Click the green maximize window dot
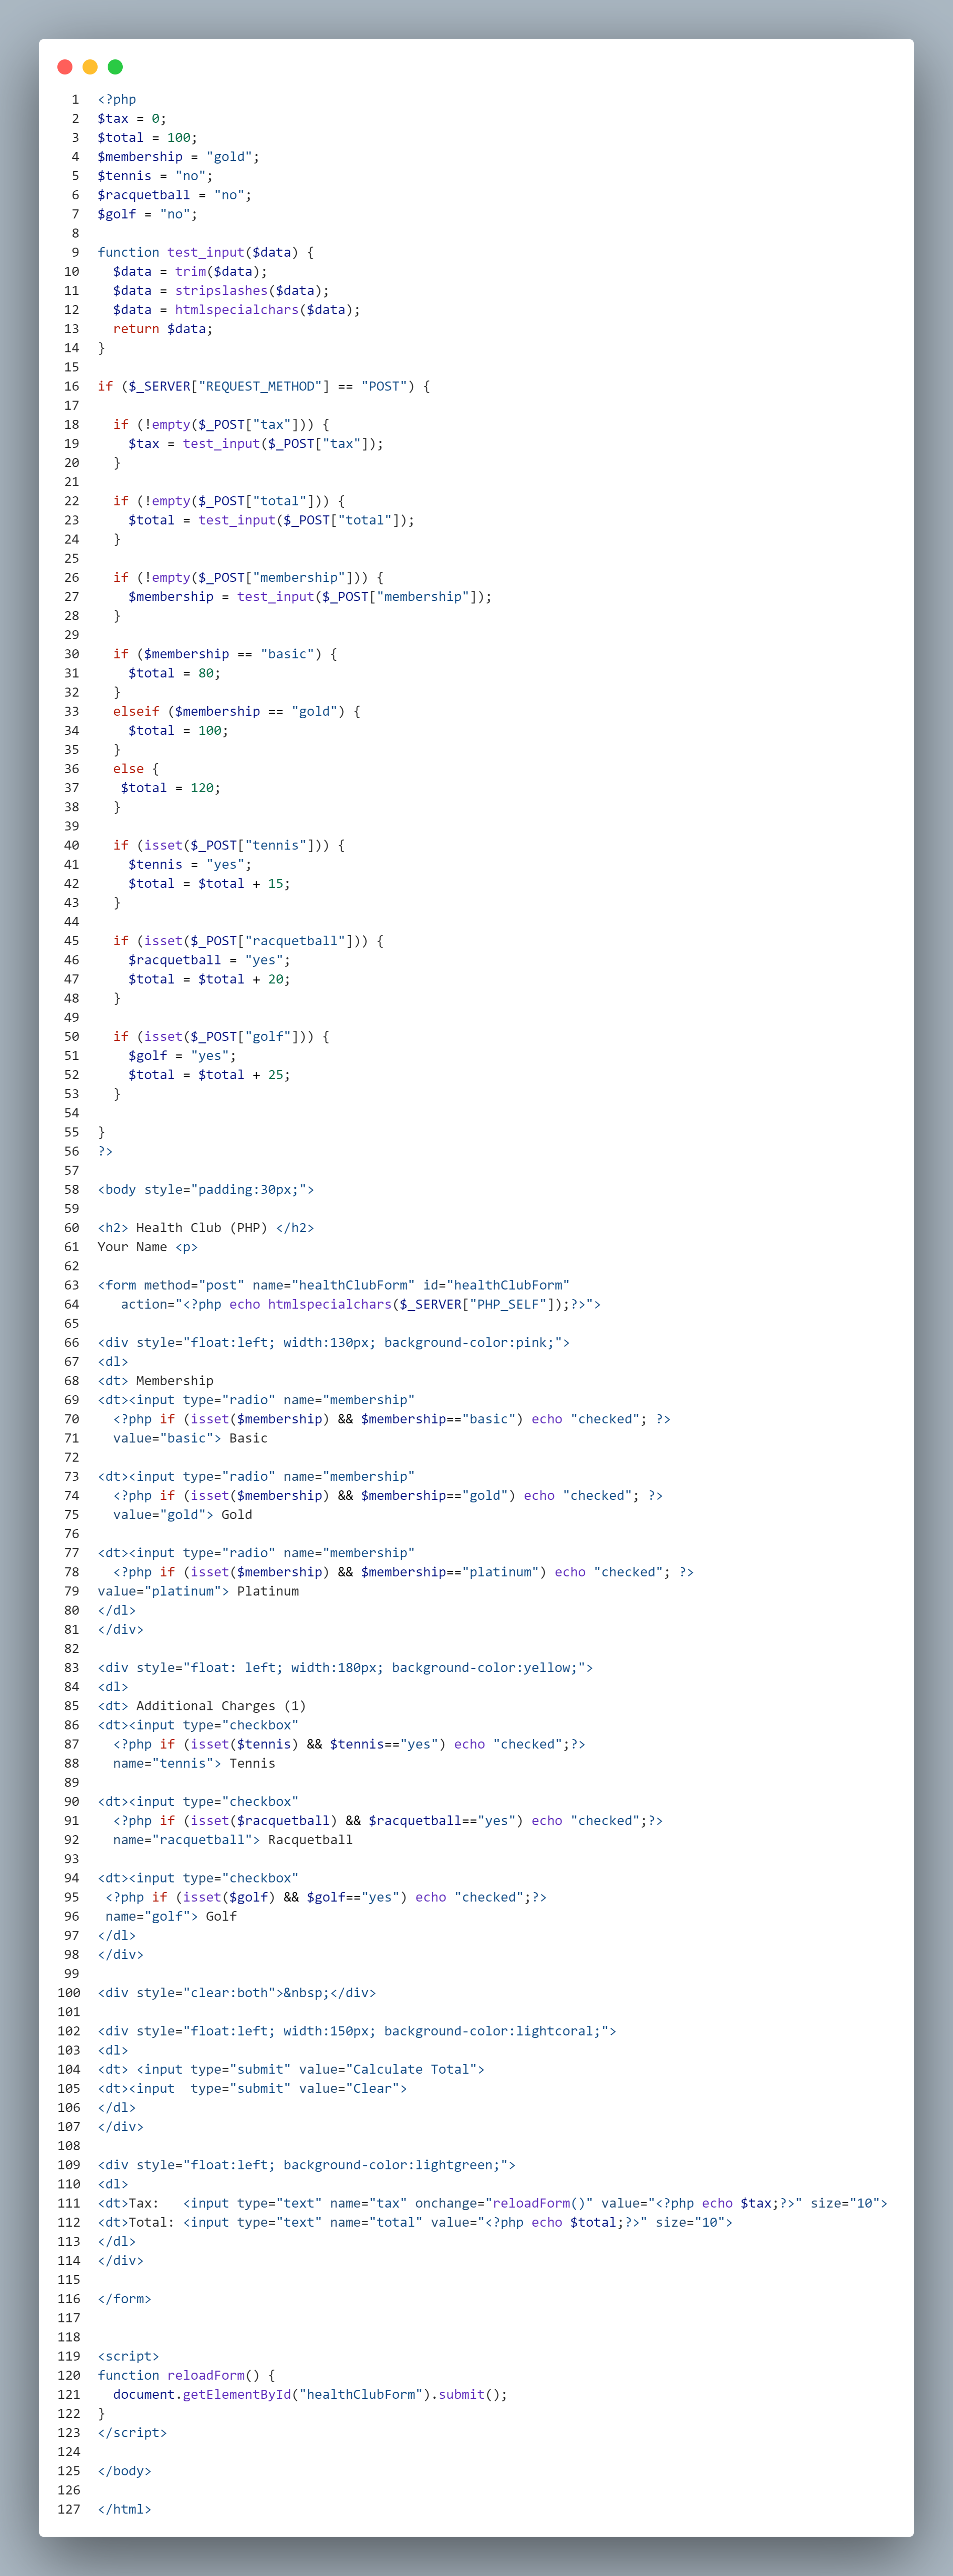The image size is (953, 2576). point(115,67)
